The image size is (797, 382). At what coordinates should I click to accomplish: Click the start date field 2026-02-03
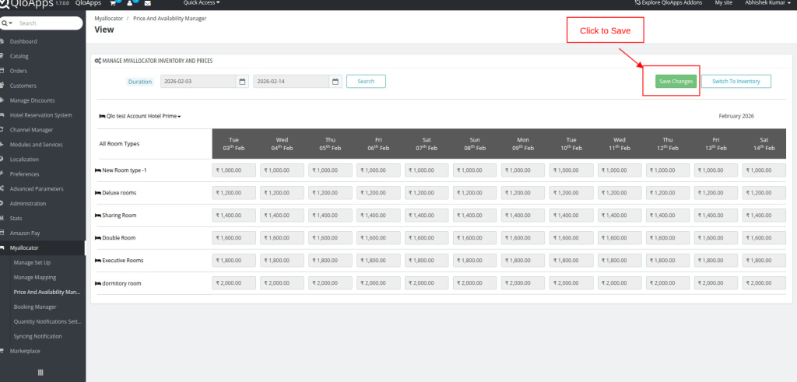(x=198, y=81)
